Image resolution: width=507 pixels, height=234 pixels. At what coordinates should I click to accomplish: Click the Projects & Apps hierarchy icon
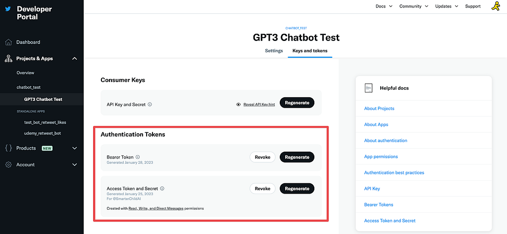pos(8,59)
